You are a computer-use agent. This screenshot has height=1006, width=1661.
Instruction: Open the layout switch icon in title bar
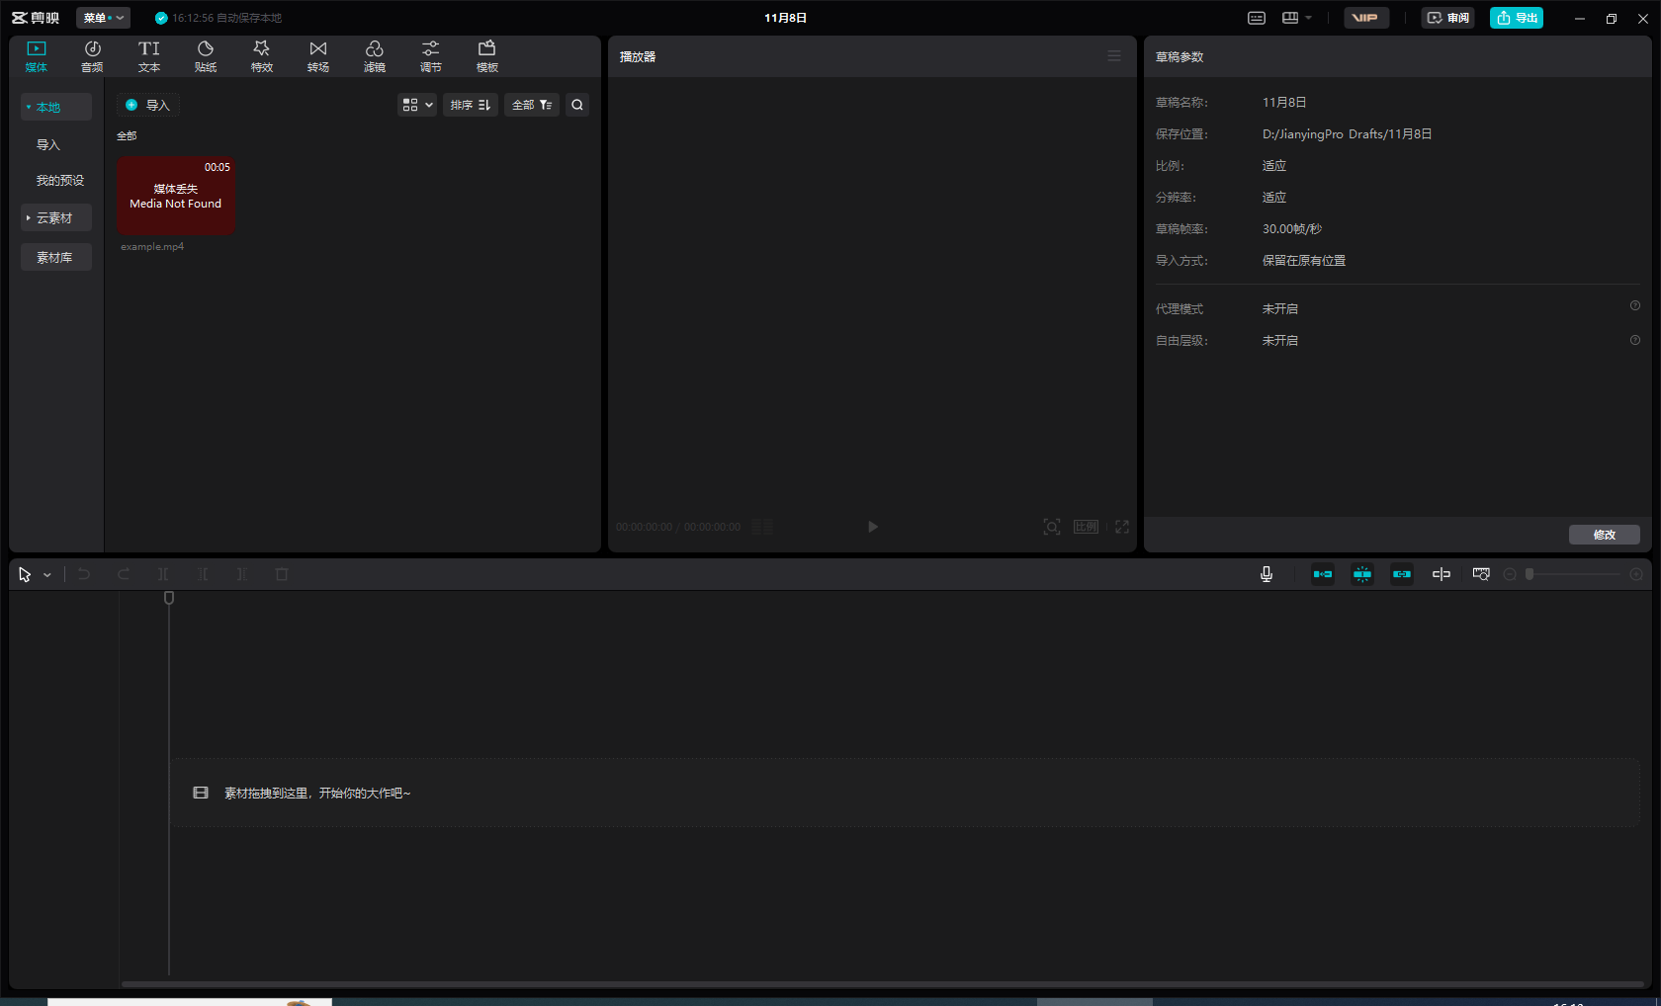tap(1290, 18)
